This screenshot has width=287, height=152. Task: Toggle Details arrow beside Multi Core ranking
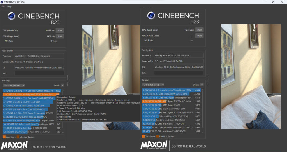pyautogui.click(x=202, y=85)
